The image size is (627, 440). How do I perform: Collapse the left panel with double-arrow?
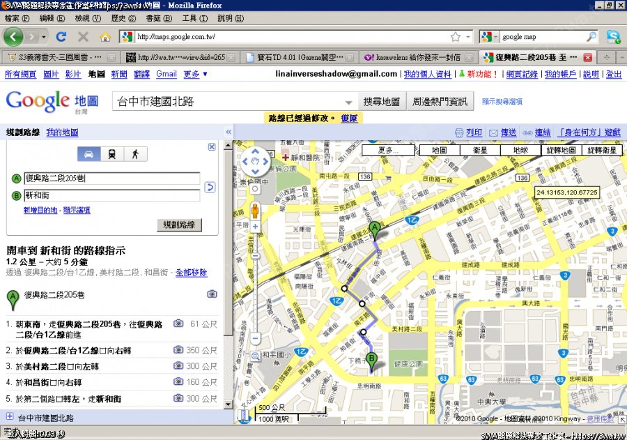[x=227, y=132]
